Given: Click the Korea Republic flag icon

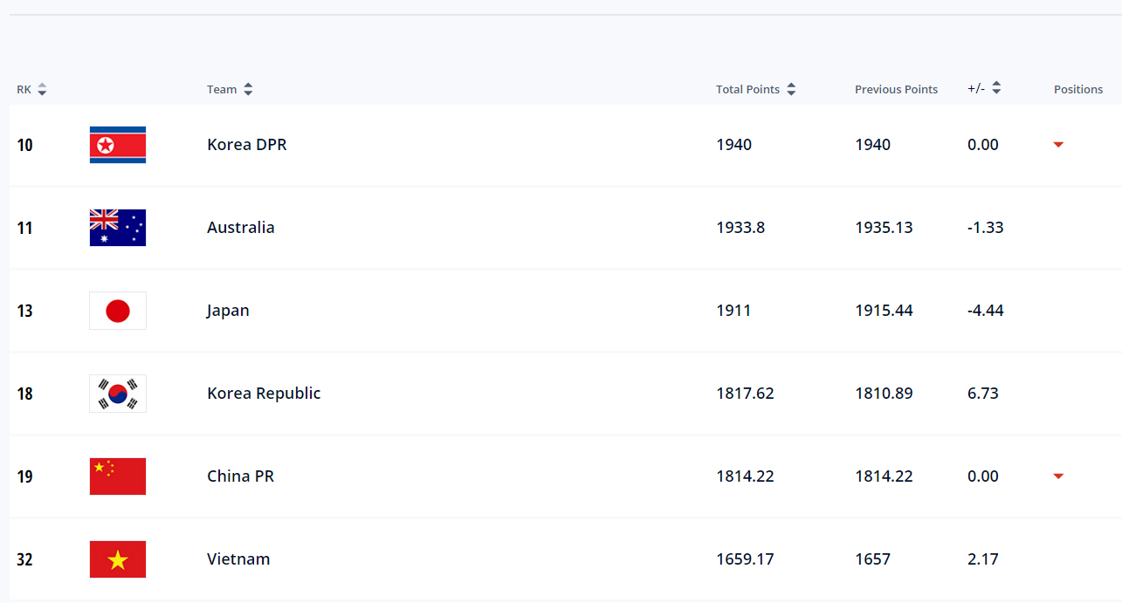Looking at the screenshot, I should [118, 394].
